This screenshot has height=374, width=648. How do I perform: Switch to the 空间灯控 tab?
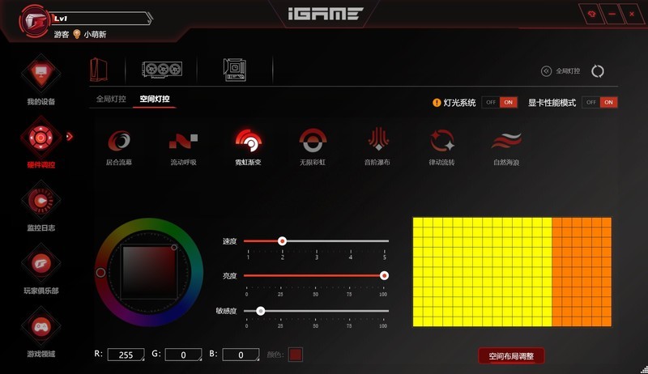[155, 99]
